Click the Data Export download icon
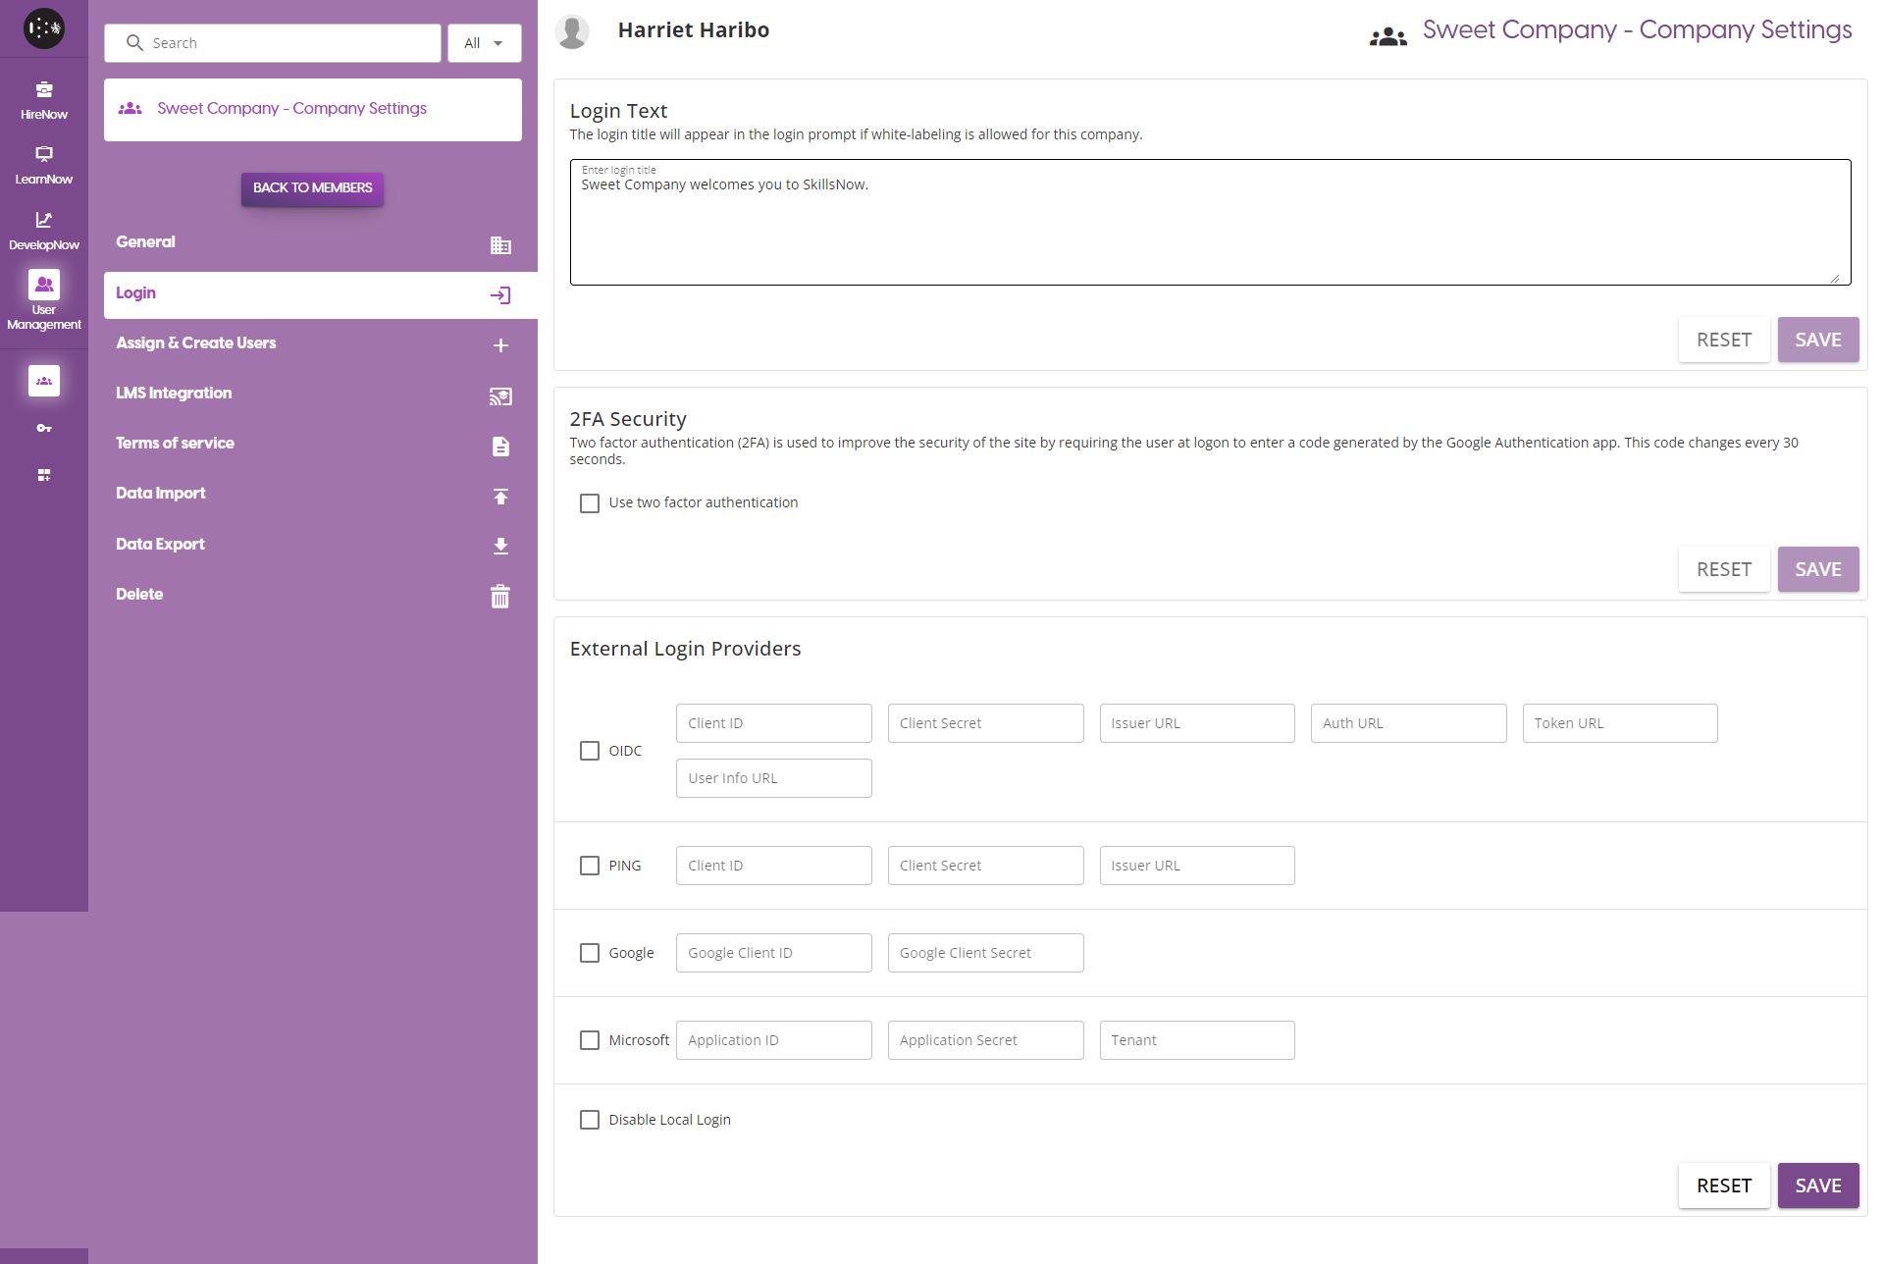Image resolution: width=1884 pixels, height=1264 pixels. [500, 546]
